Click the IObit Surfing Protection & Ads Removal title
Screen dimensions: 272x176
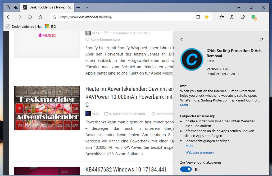(x=234, y=53)
